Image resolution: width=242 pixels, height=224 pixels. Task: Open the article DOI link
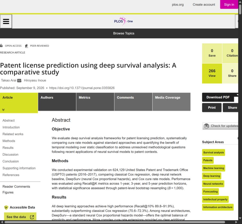82,88
